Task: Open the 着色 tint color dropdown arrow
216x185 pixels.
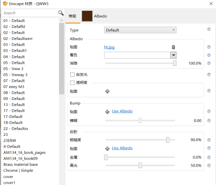Action: point(173,55)
